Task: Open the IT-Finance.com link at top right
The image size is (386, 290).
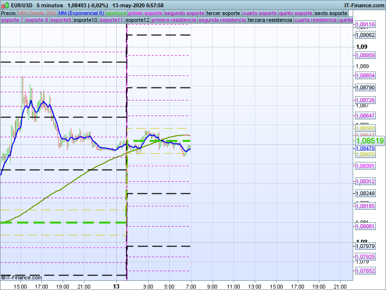Action: click(364, 5)
